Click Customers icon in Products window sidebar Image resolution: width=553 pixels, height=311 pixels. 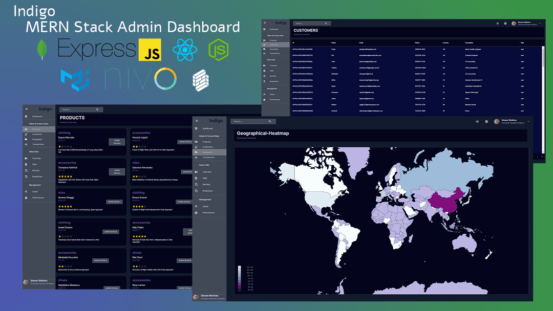click(x=26, y=134)
